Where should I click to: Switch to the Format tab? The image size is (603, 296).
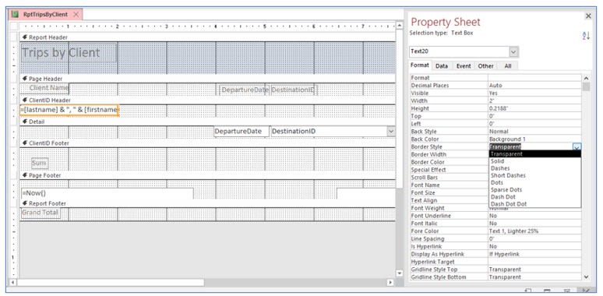(x=420, y=65)
